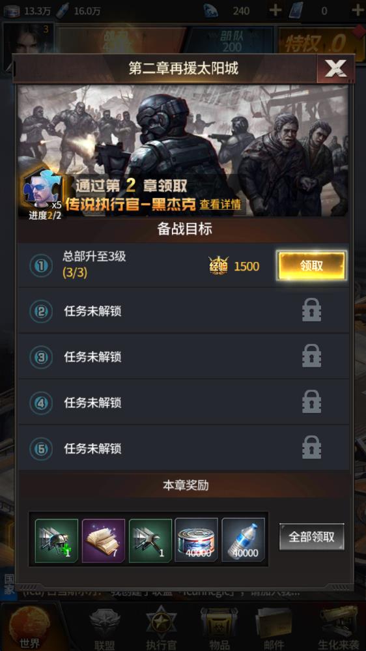Click the 全部领取 claim-all button
Viewport: 366px width, 651px height.
(312, 536)
